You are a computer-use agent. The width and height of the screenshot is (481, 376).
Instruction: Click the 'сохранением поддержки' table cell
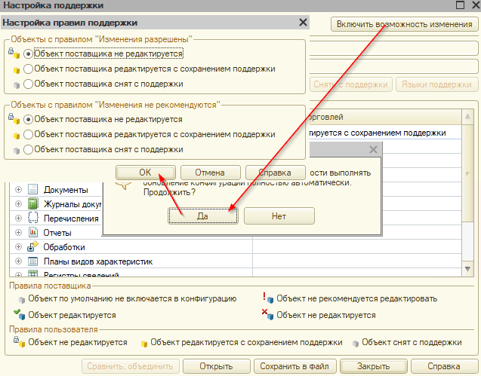pos(385,133)
